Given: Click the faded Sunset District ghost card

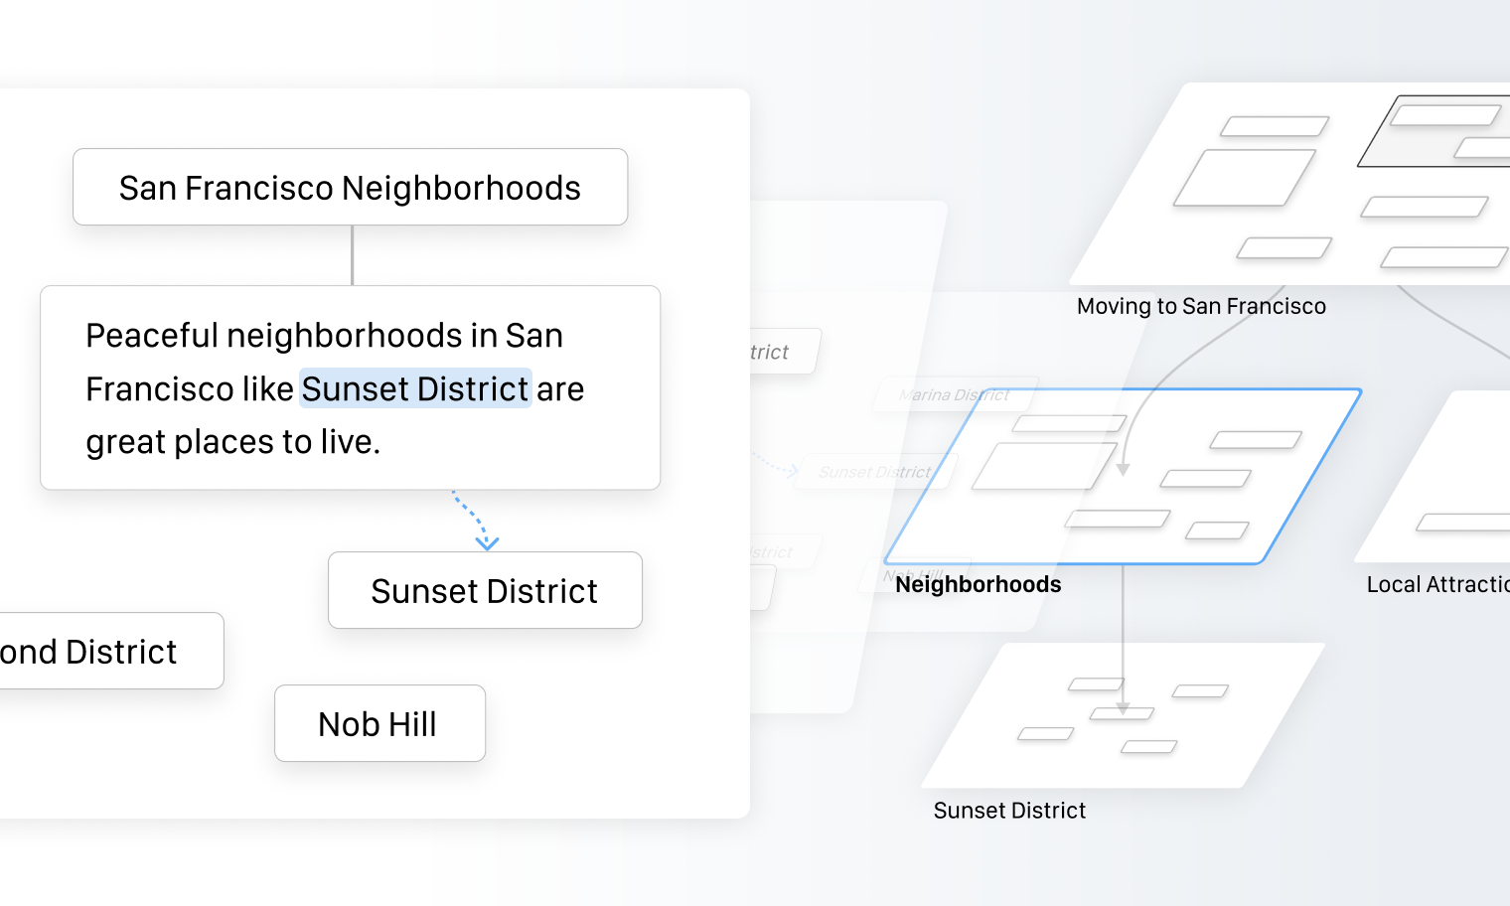Looking at the screenshot, I should [876, 472].
